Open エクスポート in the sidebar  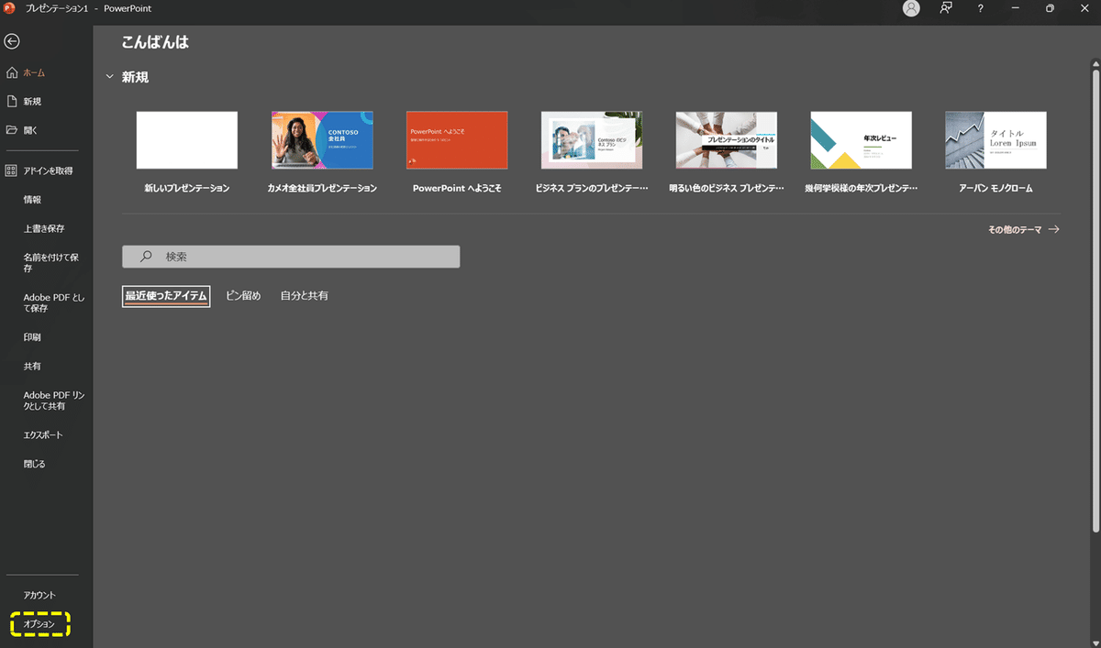click(x=43, y=434)
